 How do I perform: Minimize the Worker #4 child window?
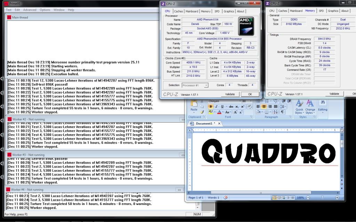click(x=179, y=190)
